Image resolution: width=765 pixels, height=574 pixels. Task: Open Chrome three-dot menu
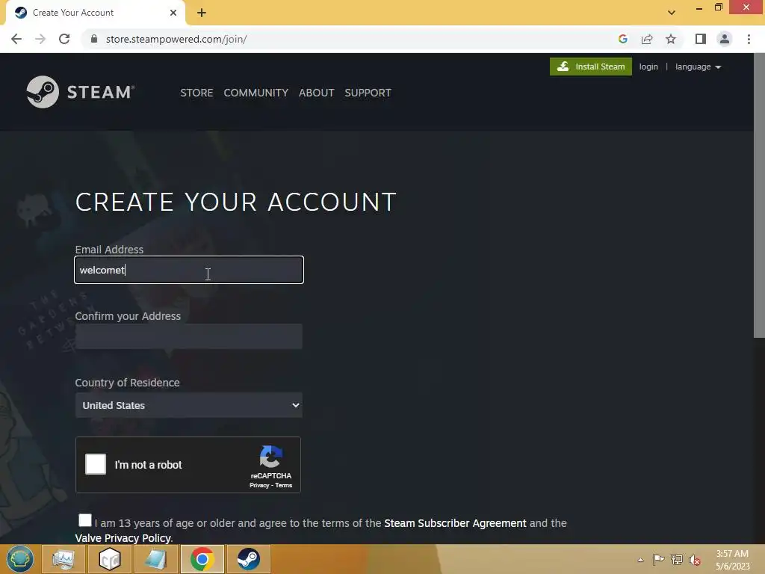coord(749,39)
